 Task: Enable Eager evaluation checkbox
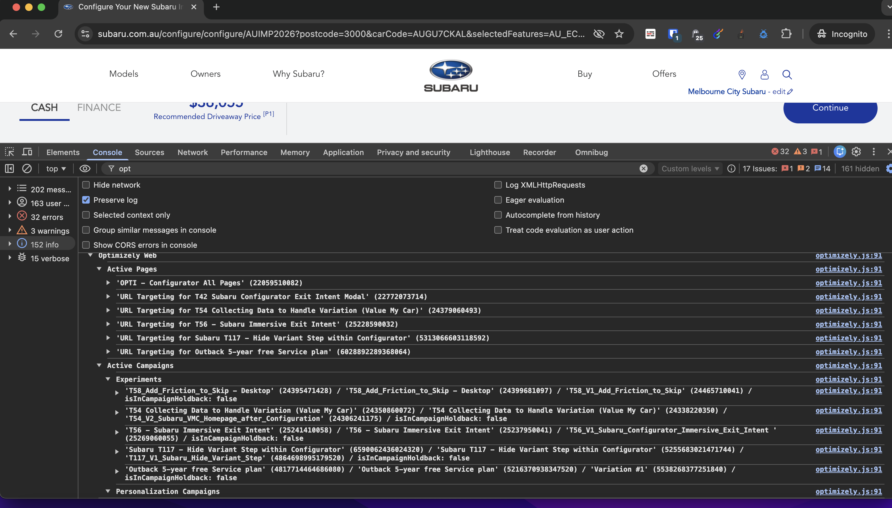[498, 200]
